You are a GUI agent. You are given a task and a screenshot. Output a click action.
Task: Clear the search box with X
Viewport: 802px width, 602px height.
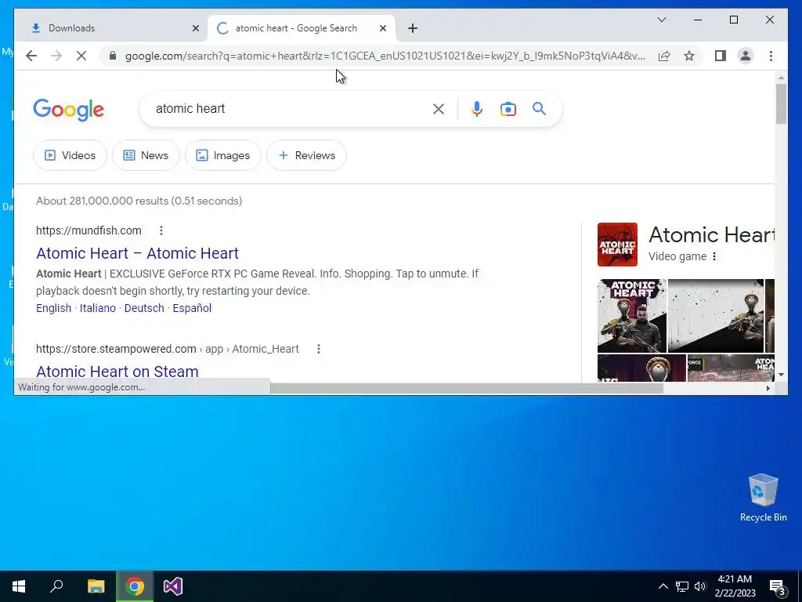tap(439, 108)
